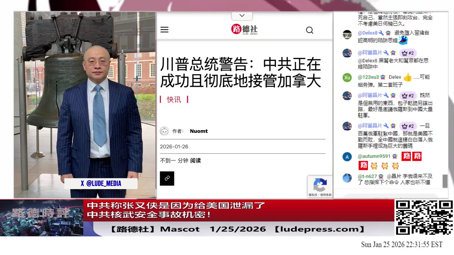This screenshot has width=454, height=255.
Task: Click the blue laughing emoji in Delex8 message
Action: (403, 40)
